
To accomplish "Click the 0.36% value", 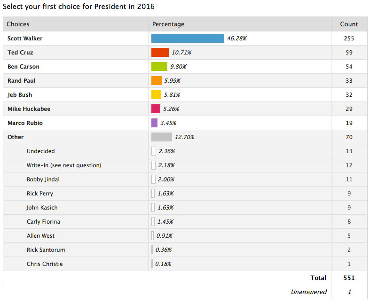I will pos(164,250).
